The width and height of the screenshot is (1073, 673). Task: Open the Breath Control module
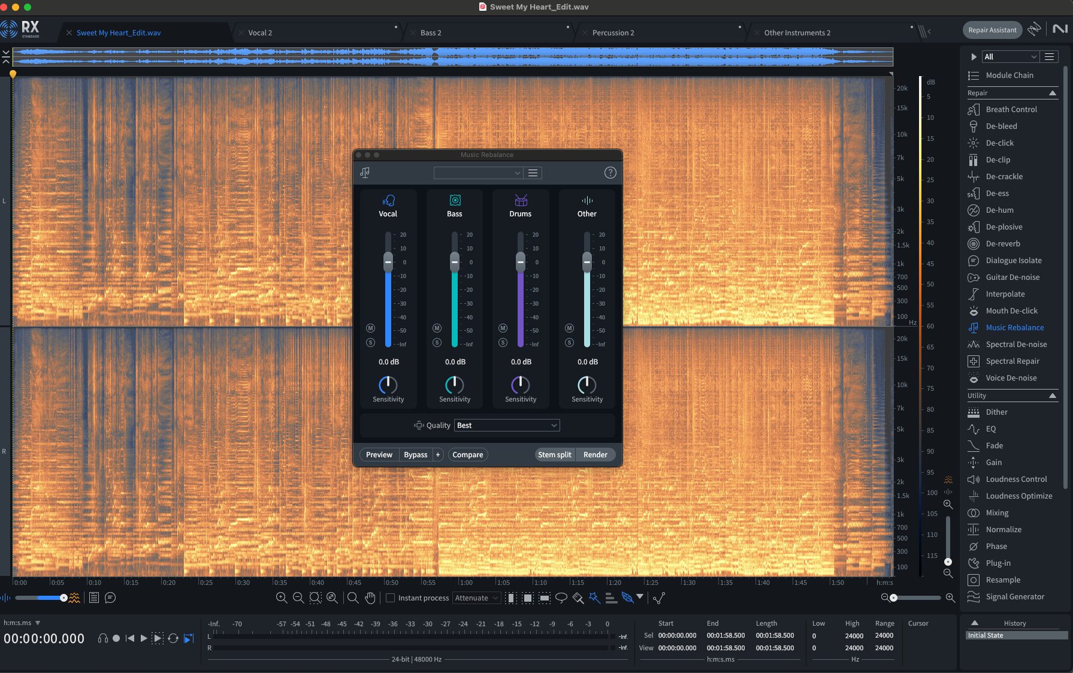pyautogui.click(x=1011, y=109)
